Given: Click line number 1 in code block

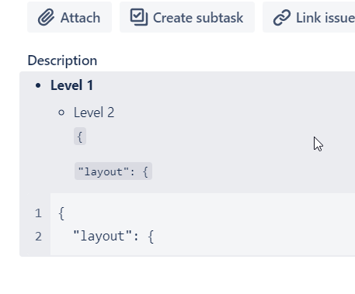Looking at the screenshot, I should [x=38, y=213].
